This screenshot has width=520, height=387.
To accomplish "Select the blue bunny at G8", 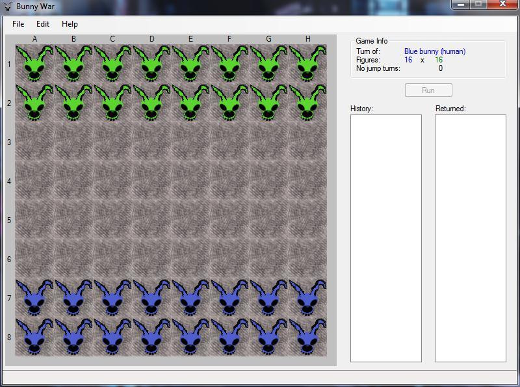I will click(268, 337).
